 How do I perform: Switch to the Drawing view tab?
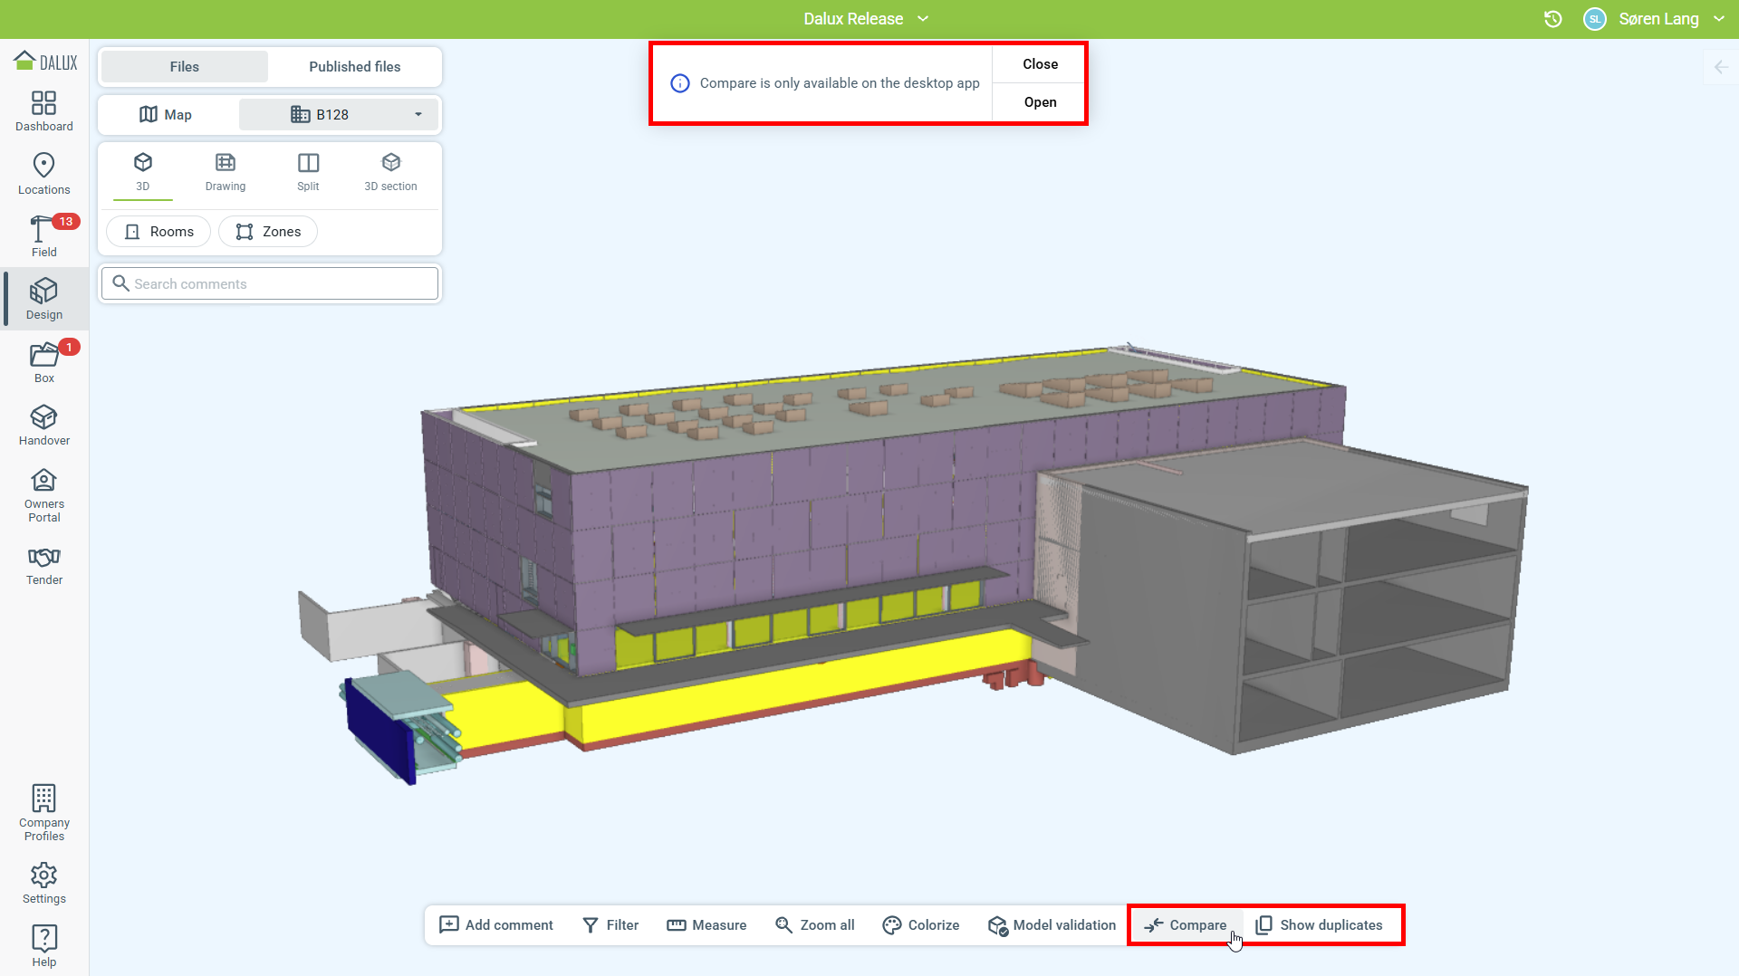point(225,172)
